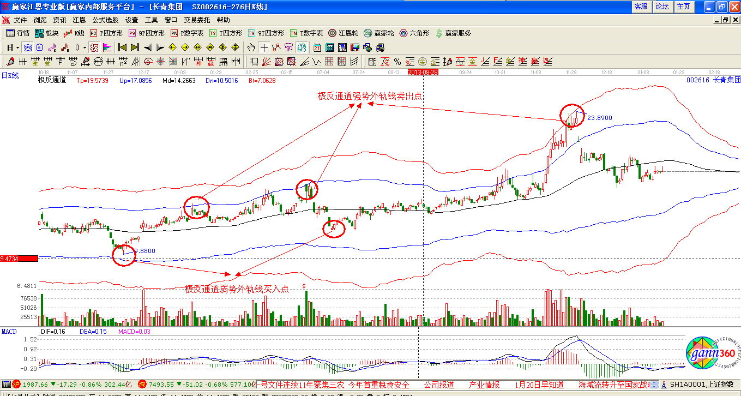This screenshot has height=396, width=741.
Task: Select the 江恩轮 Gann wheel tool
Action: (345, 33)
